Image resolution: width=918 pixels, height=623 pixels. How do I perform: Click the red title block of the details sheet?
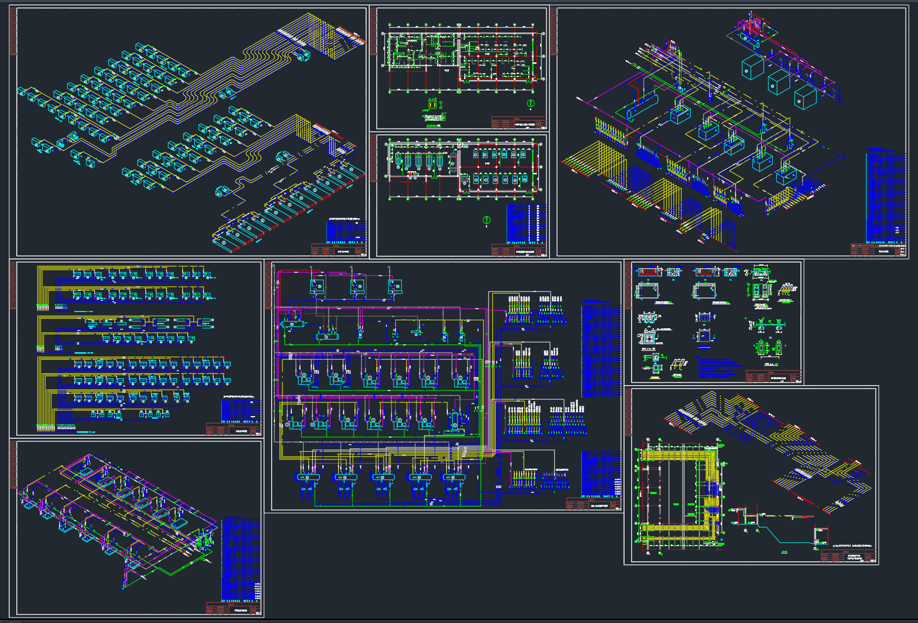(x=774, y=377)
